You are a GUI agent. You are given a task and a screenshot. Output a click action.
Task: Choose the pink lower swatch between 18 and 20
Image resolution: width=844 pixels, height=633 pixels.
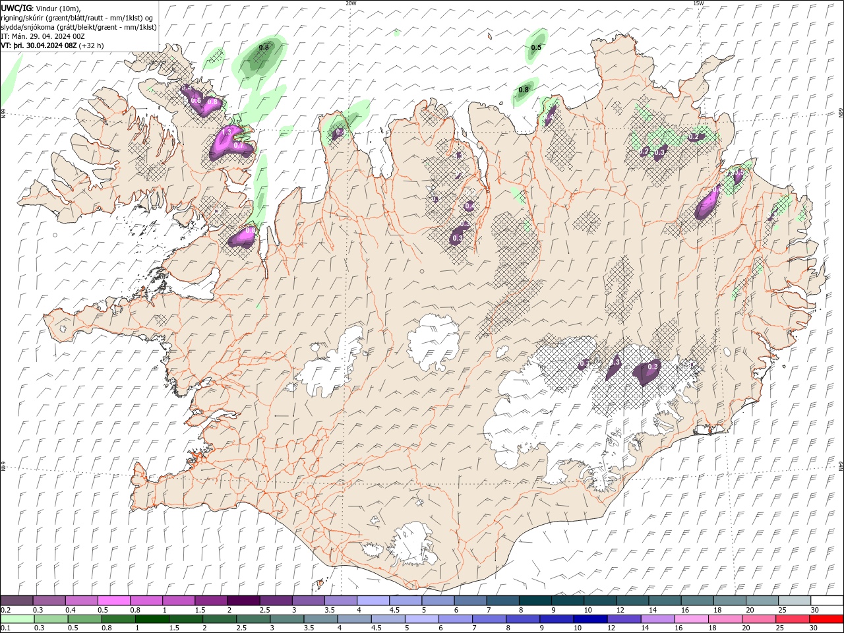coord(725,619)
